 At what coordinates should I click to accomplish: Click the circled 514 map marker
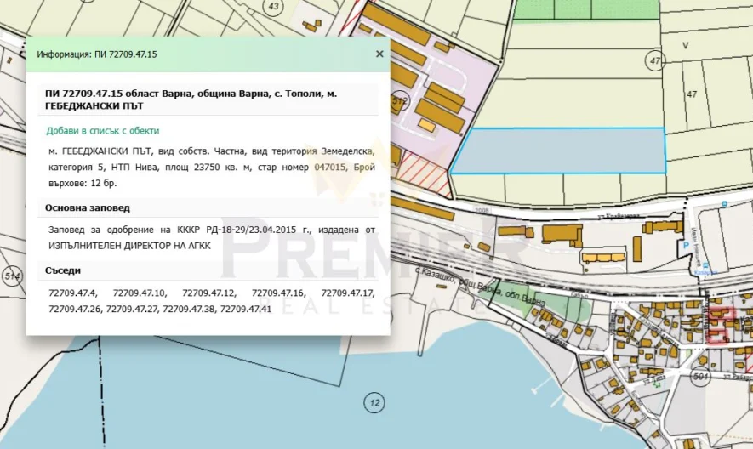(12, 276)
